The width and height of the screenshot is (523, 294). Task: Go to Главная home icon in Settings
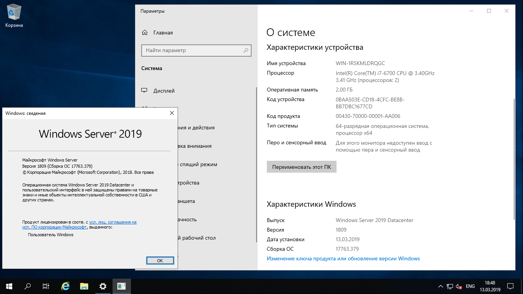click(145, 33)
